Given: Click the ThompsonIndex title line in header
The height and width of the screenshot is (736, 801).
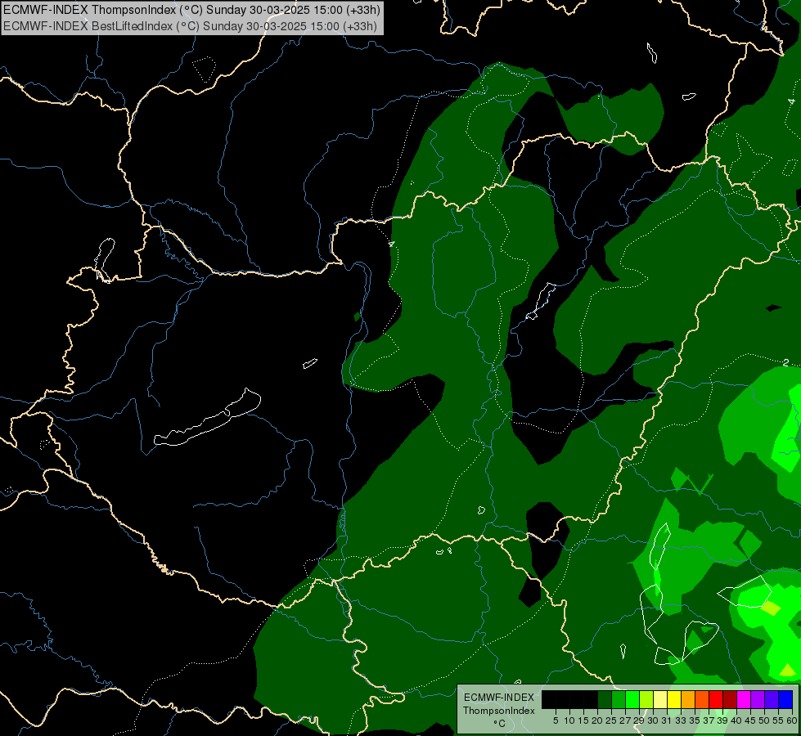Looking at the screenshot, I should pyautogui.click(x=192, y=10).
